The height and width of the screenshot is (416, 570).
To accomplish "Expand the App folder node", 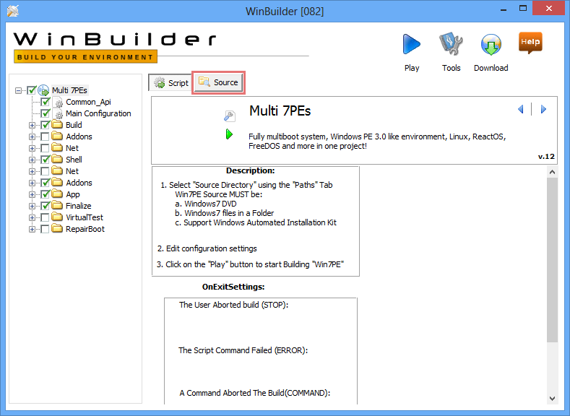I will [32, 195].
